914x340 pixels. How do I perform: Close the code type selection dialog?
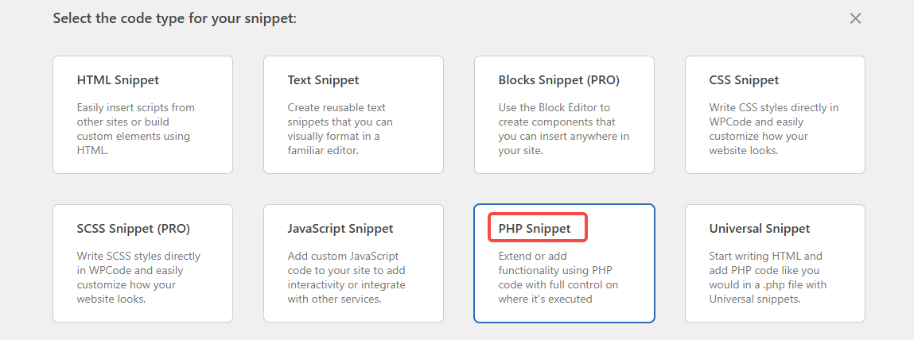tap(855, 18)
